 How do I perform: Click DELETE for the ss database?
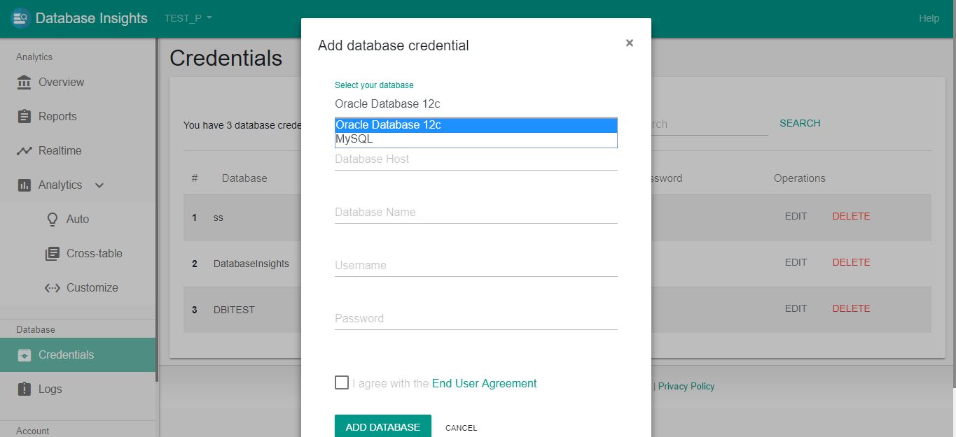[851, 216]
